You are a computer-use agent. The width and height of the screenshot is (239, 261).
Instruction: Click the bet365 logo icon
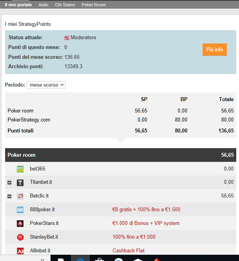click(20, 169)
